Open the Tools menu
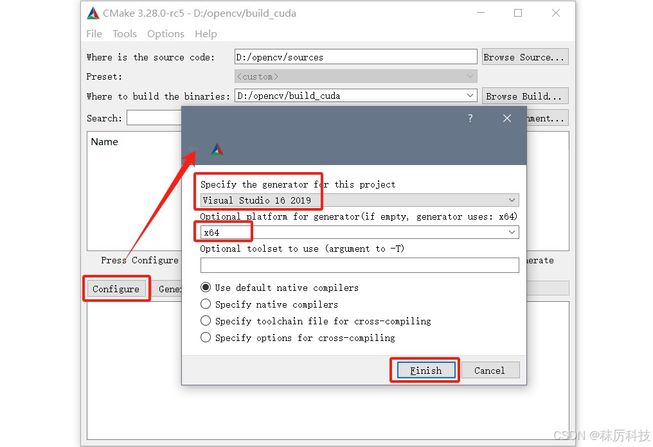This screenshot has width=653, height=447. 125,33
